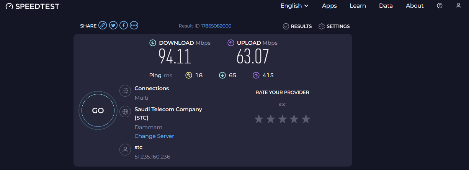The width and height of the screenshot is (469, 170).
Task: Share result on Facebook icon
Action: pyautogui.click(x=123, y=26)
